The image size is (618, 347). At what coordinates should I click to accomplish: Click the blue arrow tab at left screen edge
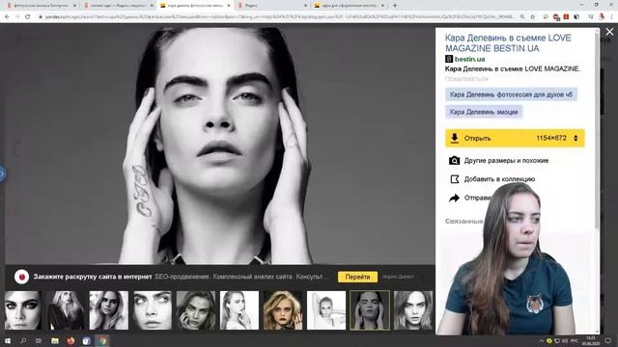pyautogui.click(x=2, y=173)
